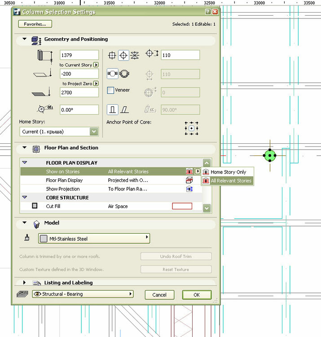Click the center anchor point of core

coord(191,129)
